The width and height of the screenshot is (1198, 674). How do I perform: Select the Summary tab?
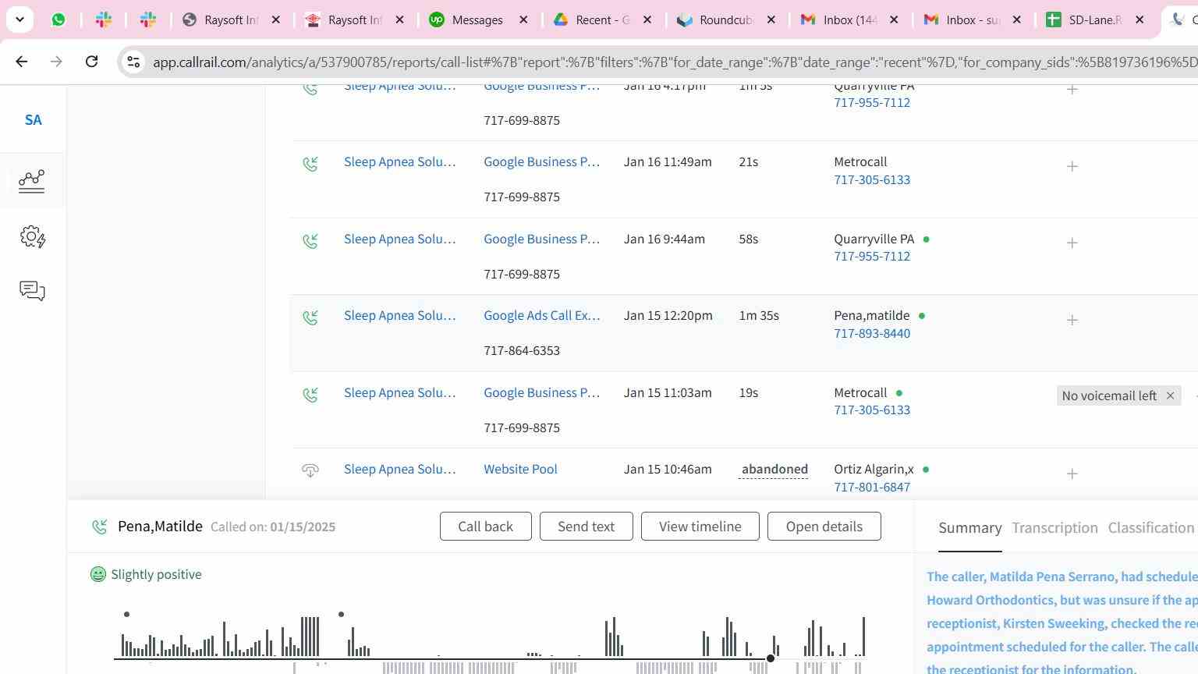(x=970, y=528)
